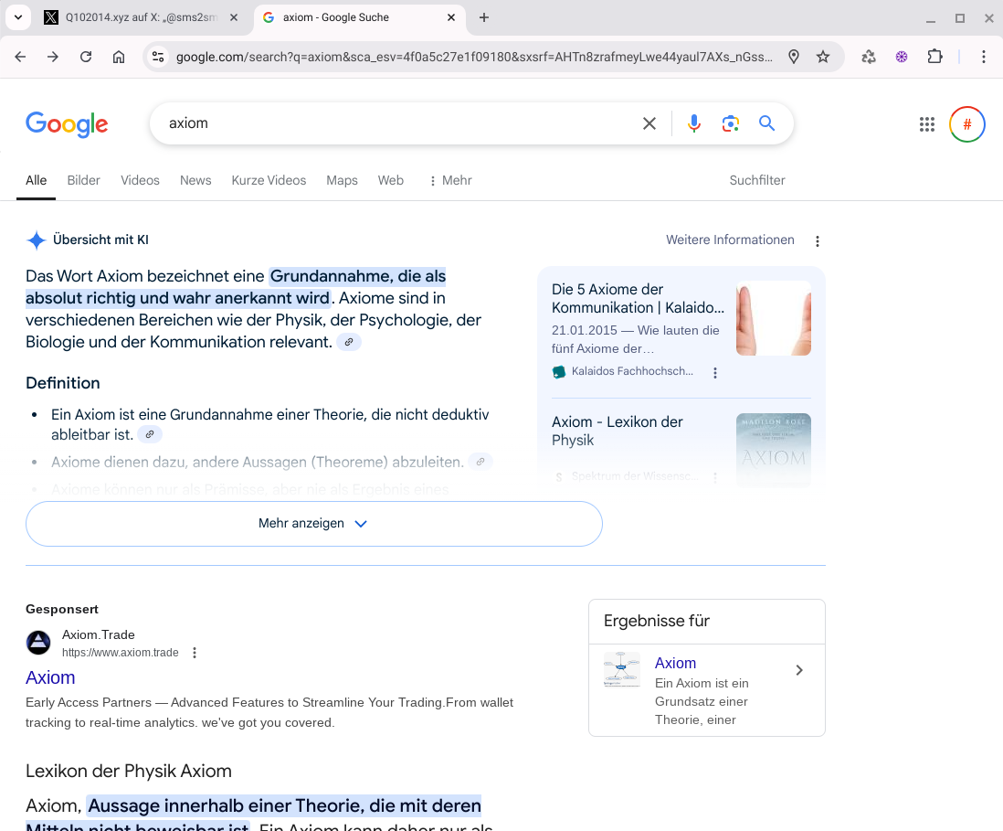The width and height of the screenshot is (1003, 831).
Task: Open options menu for AI overview
Action: [818, 241]
